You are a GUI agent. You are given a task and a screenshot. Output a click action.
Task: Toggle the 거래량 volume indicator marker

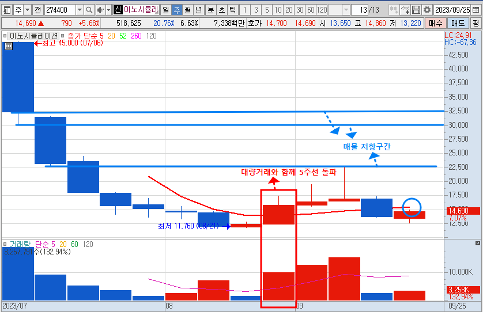[5, 244]
